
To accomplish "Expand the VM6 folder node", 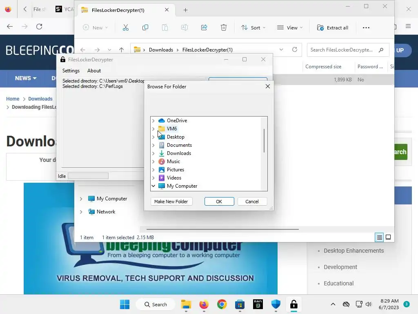I will pos(153,129).
